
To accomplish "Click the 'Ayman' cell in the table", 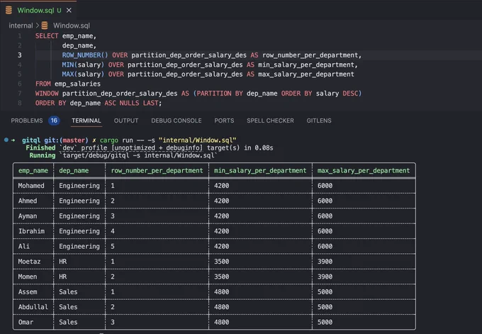I will click(28, 216).
